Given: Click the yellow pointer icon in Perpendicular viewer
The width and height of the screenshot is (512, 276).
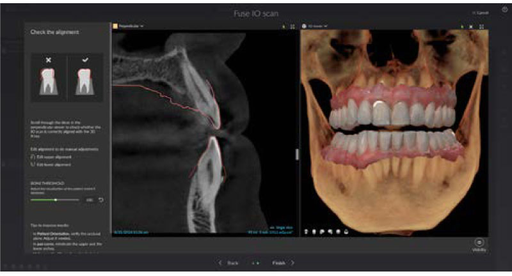Looking at the screenshot, I should [282, 27].
